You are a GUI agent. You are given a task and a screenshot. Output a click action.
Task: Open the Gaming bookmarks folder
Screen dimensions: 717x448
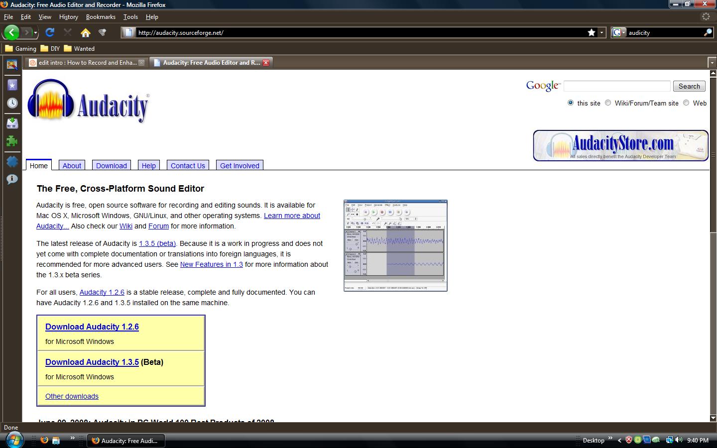click(20, 48)
